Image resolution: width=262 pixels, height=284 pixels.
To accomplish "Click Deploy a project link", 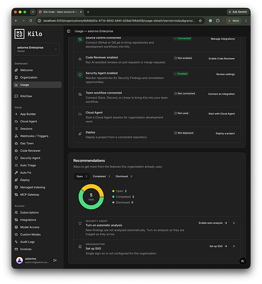I will [225, 133].
